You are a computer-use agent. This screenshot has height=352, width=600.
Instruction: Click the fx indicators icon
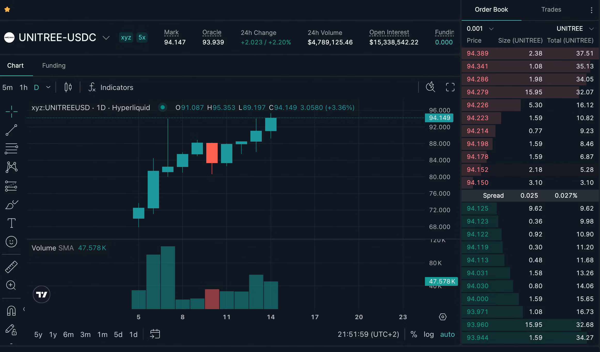point(92,87)
